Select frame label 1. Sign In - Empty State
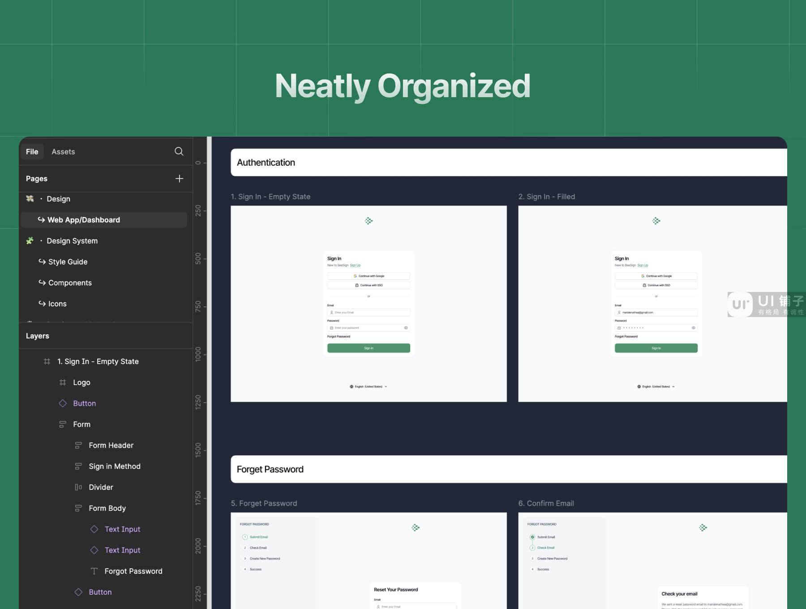This screenshot has height=609, width=806. (x=270, y=197)
